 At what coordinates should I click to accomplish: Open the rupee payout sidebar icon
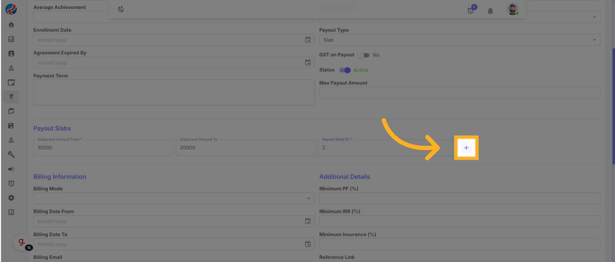[11, 97]
